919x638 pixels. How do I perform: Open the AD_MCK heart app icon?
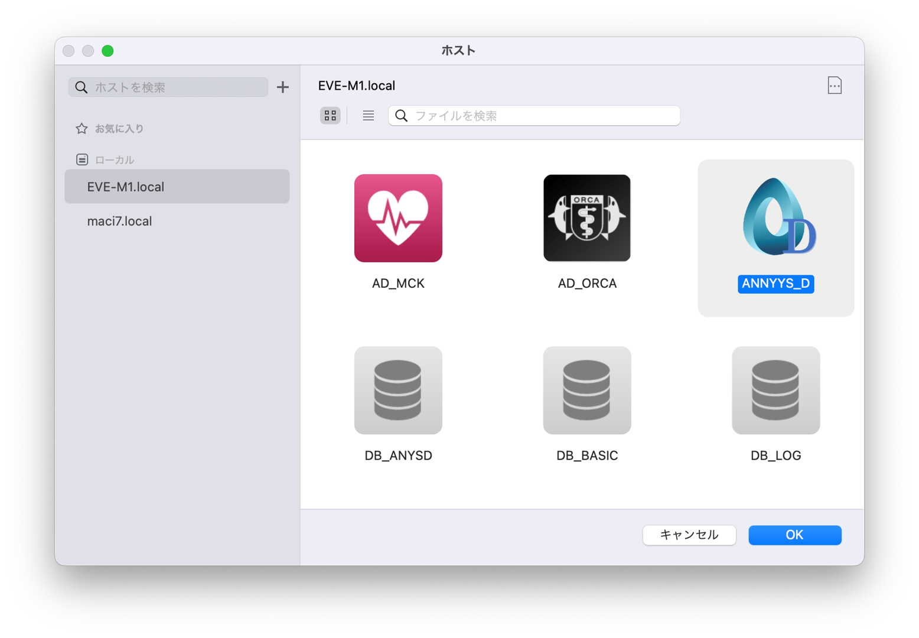398,218
